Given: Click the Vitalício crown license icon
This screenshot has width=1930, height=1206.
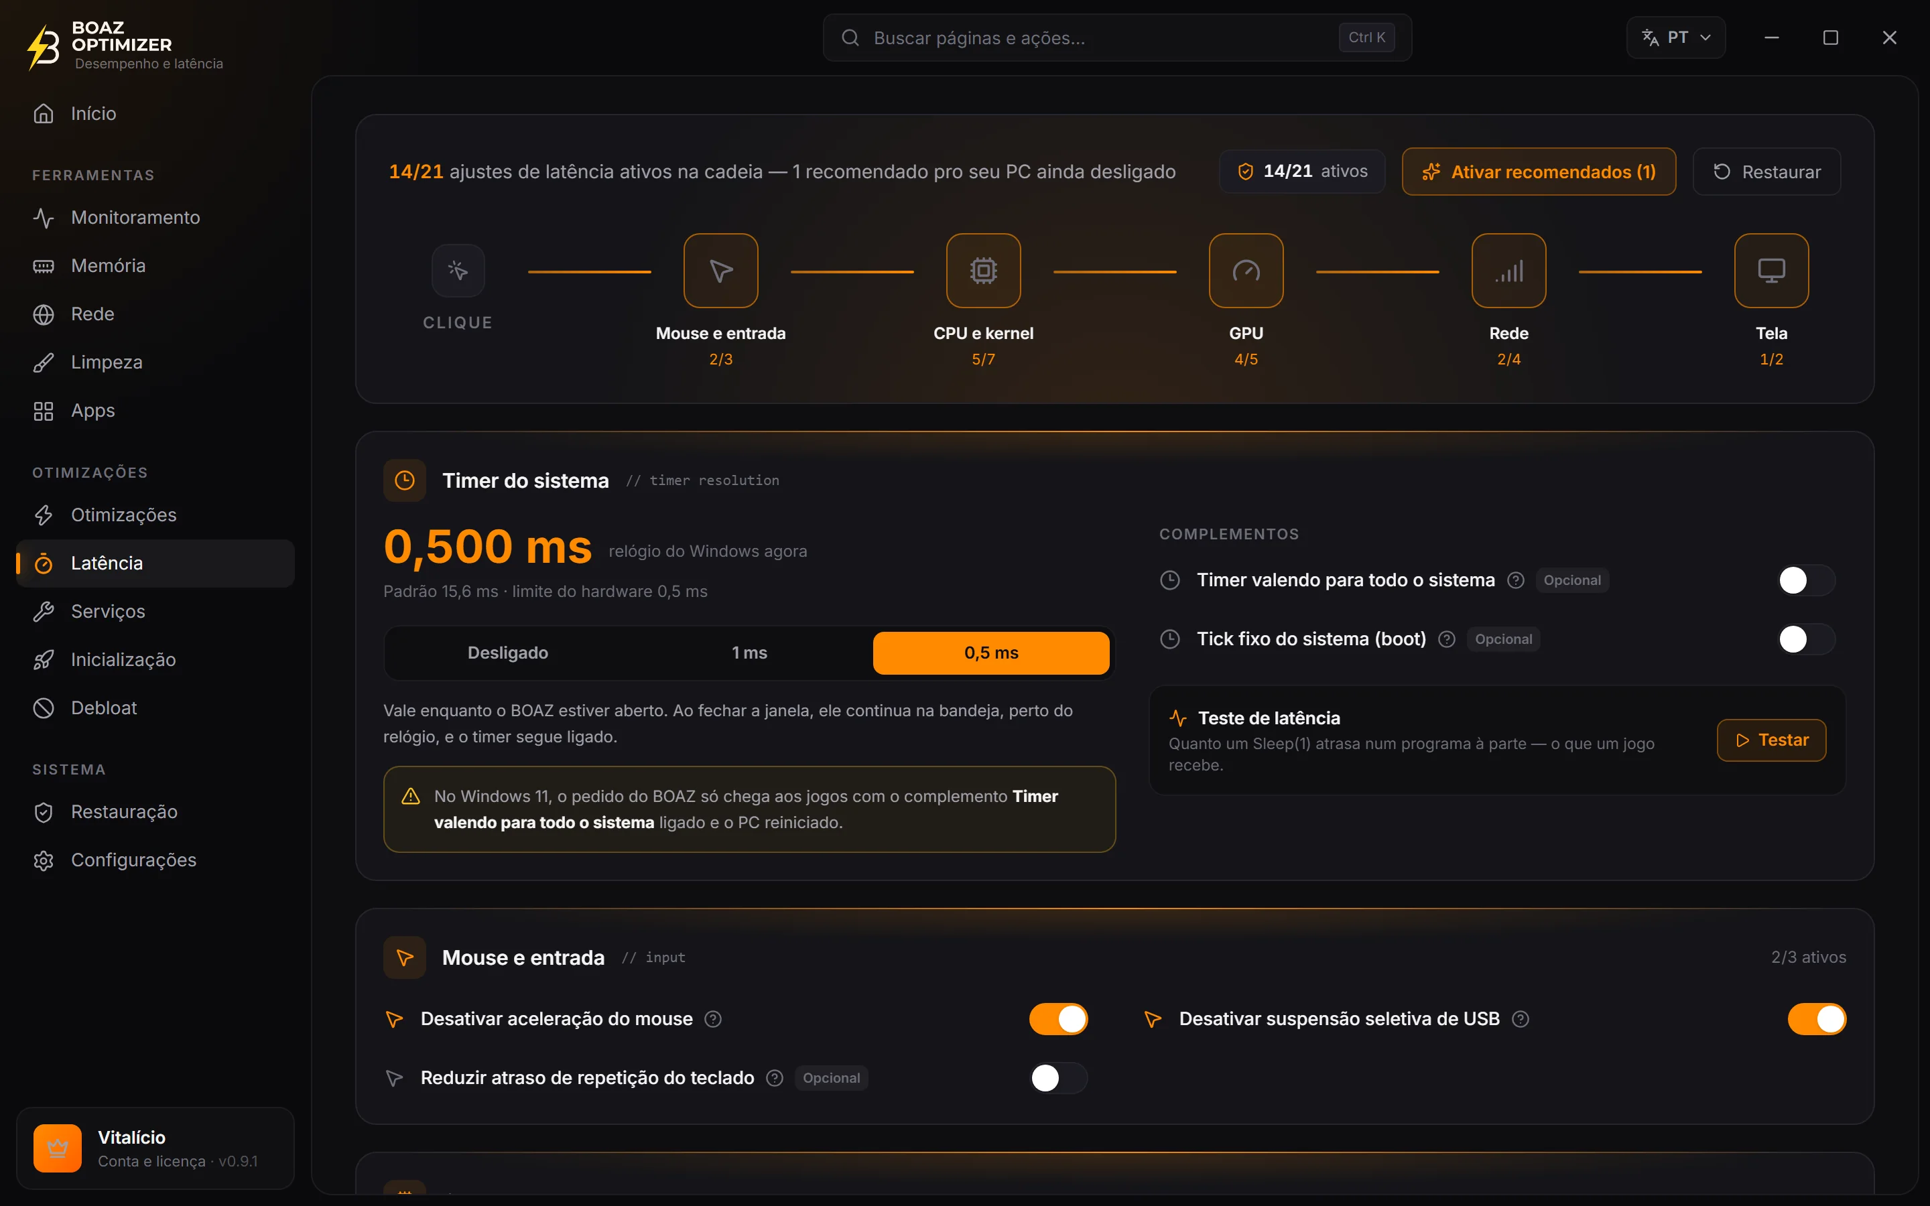Looking at the screenshot, I should click(58, 1148).
